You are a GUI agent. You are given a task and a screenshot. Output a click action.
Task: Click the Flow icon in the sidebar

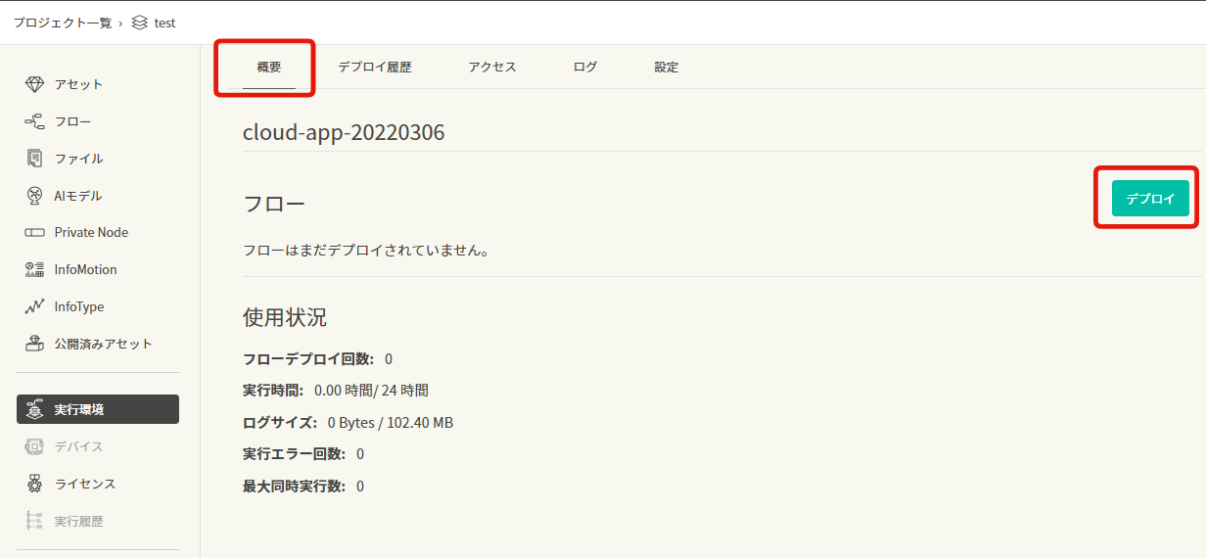pos(35,121)
